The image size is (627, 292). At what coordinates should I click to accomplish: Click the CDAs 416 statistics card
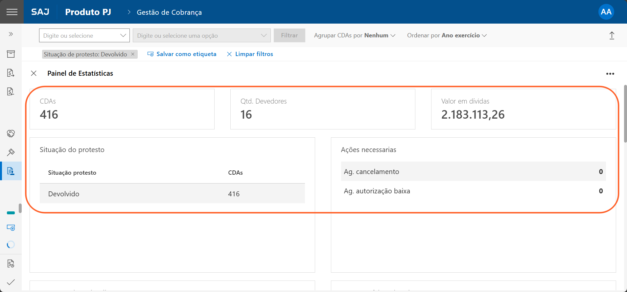122,109
